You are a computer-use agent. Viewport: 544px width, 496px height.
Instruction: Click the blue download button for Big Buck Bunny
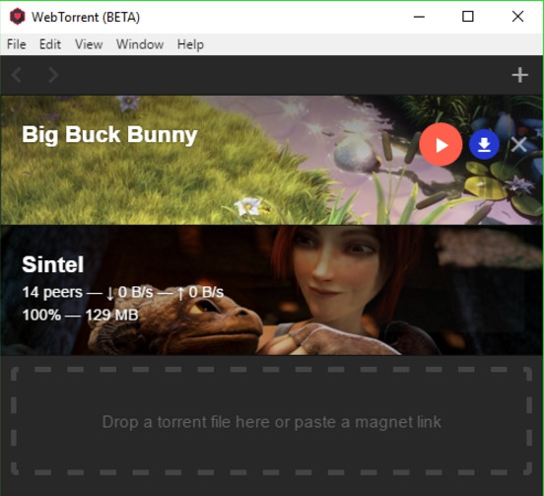tap(484, 144)
